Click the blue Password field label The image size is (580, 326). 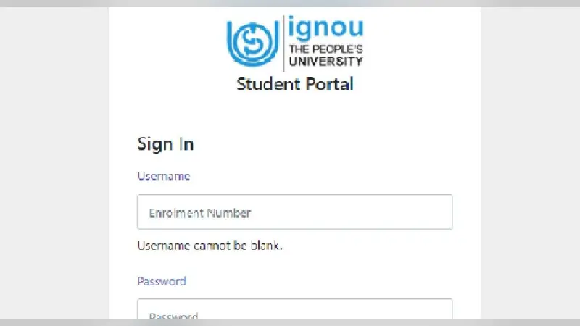pyautogui.click(x=162, y=281)
